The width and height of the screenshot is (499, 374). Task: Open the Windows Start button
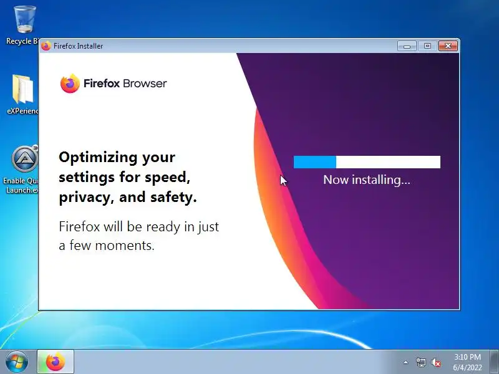coord(17,362)
